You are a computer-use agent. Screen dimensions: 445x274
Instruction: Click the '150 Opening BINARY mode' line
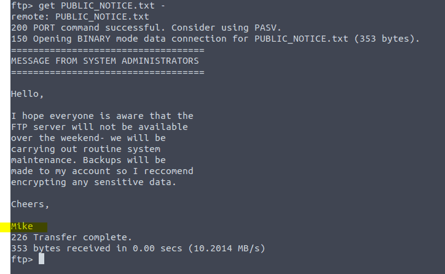pos(215,39)
